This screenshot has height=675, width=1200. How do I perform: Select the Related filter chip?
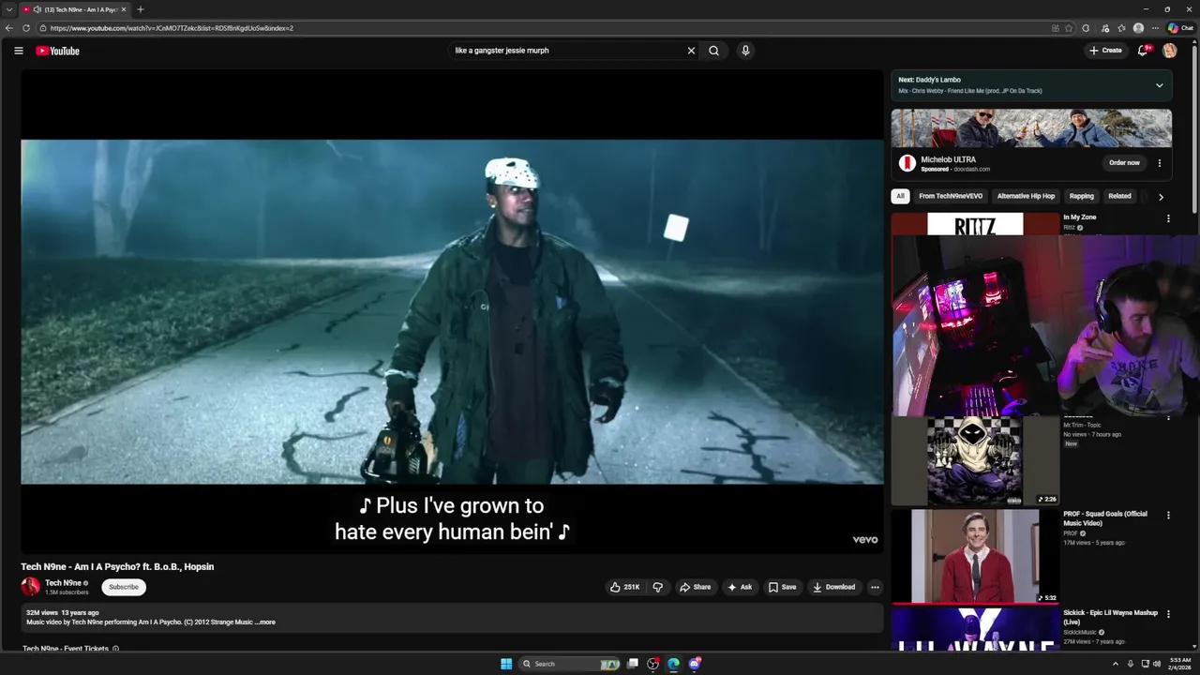click(x=1119, y=196)
